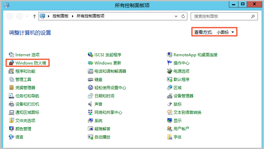Open the 疑难解答 icon

coord(91,129)
